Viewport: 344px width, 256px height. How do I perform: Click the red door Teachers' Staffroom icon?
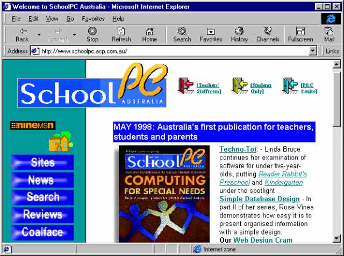pos(185,85)
